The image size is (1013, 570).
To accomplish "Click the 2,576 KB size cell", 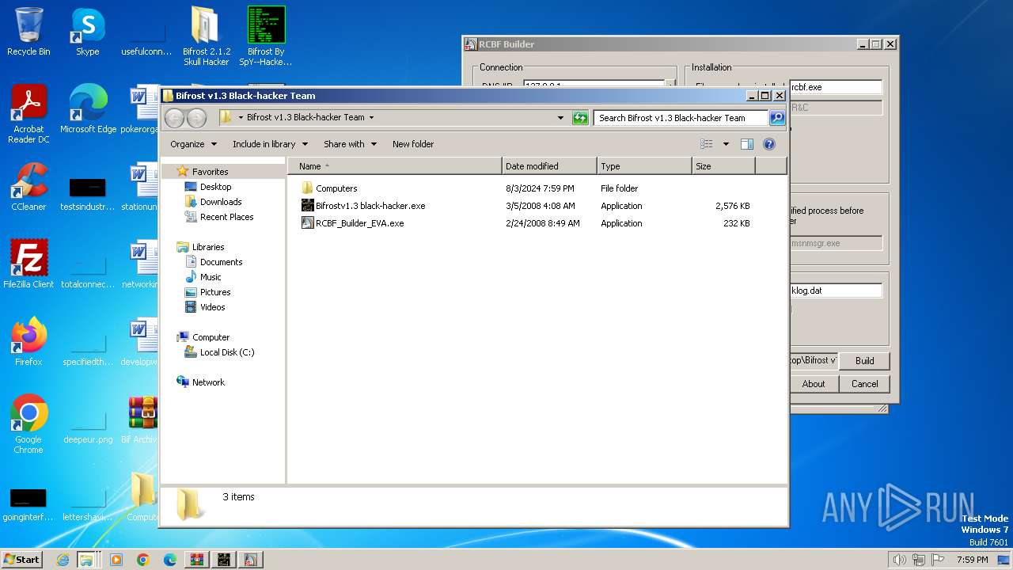I will coord(733,206).
